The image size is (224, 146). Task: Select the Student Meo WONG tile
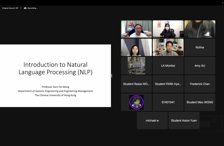[x=200, y=102]
